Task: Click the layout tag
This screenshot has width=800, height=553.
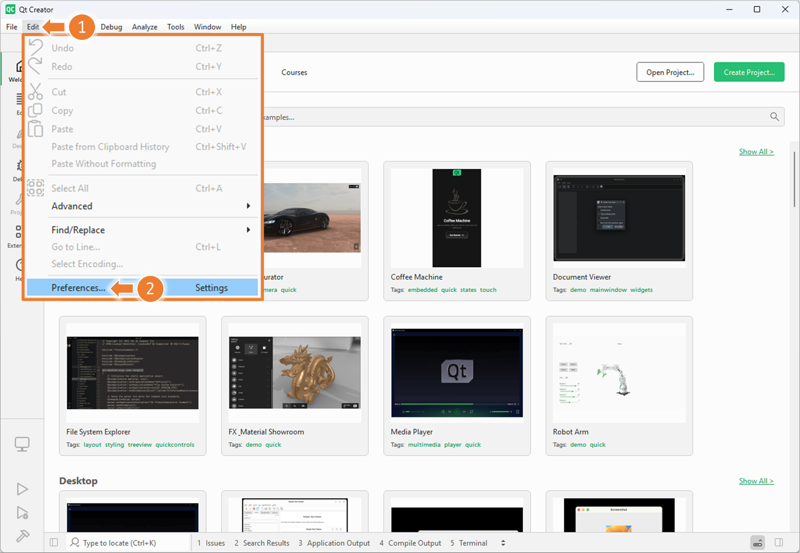Action: [92, 444]
